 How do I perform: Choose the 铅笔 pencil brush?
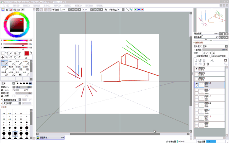(x=5, y=63)
